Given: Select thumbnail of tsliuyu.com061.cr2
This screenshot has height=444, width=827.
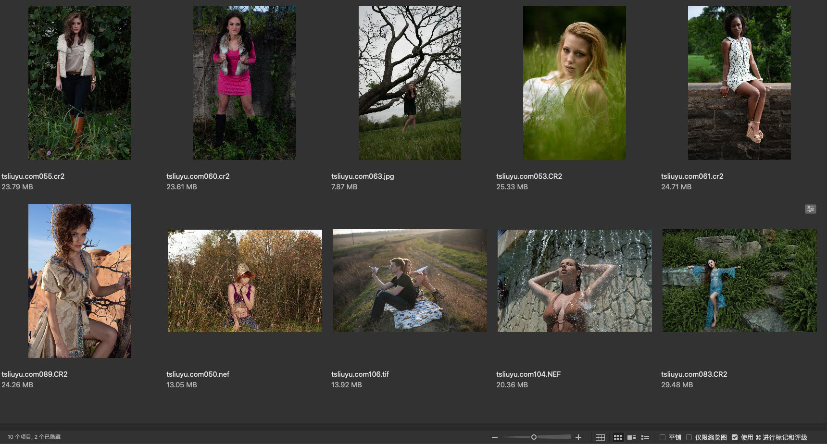Looking at the screenshot, I should click(739, 83).
